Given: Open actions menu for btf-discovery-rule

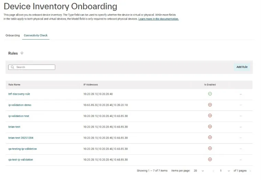Looking at the screenshot, I should pyautogui.click(x=241, y=94).
